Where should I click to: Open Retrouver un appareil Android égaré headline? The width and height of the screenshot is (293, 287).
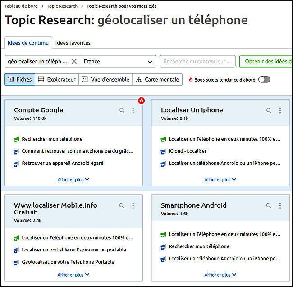[63, 163]
